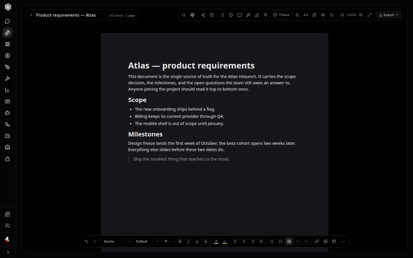Toggle the blockquote button

point(289,241)
